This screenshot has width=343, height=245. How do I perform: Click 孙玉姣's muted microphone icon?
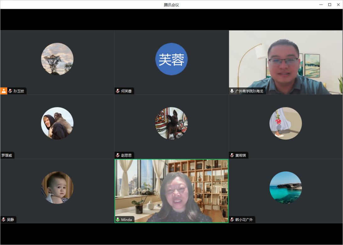10,91
